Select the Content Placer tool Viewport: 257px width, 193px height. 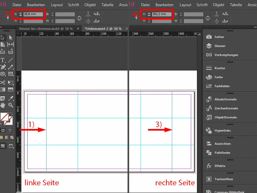(11, 51)
